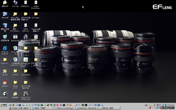176x110 pixels.
Task: Open the magic-29 folder
Action: pos(5,61)
